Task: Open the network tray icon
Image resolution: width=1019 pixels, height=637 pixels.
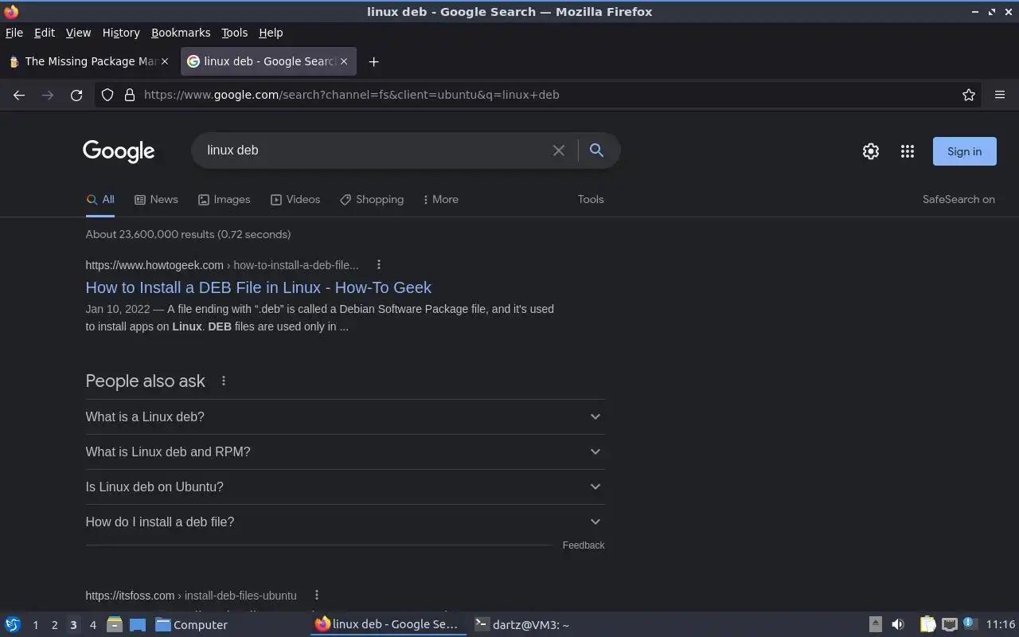Action: click(949, 624)
